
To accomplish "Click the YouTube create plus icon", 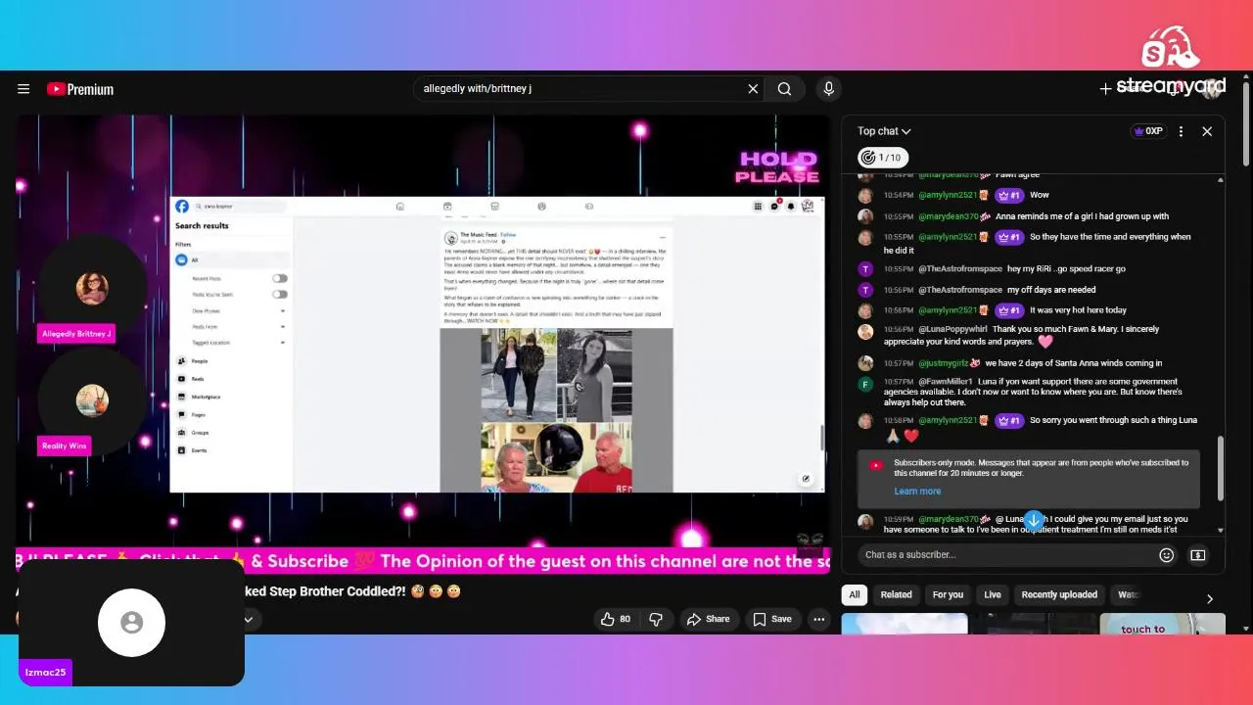I will [1105, 89].
